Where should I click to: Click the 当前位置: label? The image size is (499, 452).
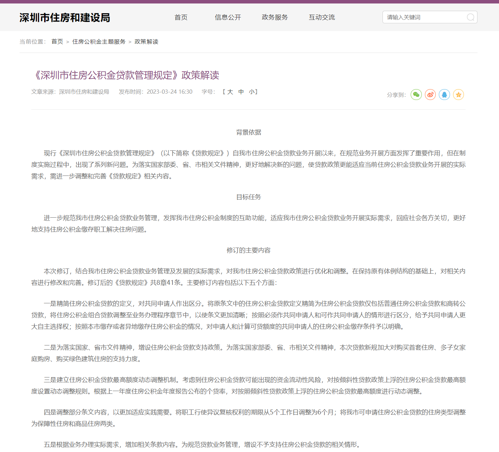33,42
